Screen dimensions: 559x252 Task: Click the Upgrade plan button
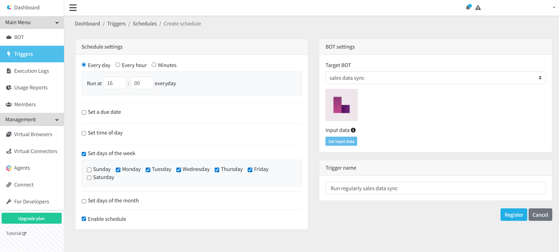[31, 218]
